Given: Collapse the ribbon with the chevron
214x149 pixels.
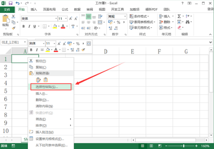Looking at the screenshot, I should 210,34.
